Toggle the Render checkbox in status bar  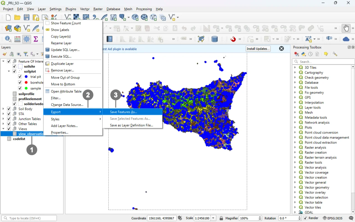pos(305,218)
